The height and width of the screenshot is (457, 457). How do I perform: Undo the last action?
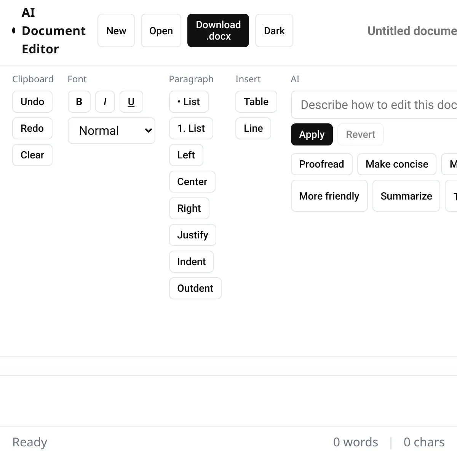[x=32, y=102]
